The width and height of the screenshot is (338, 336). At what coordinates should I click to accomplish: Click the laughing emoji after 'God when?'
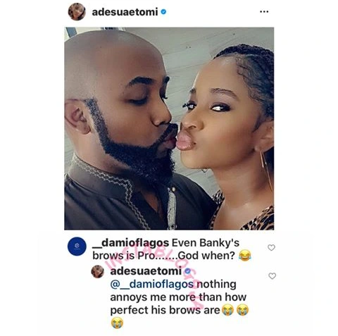click(x=244, y=256)
